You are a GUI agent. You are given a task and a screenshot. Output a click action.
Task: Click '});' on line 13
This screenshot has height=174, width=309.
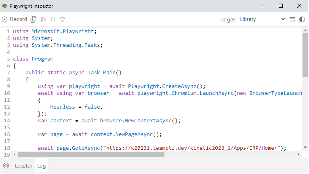pos(42,114)
